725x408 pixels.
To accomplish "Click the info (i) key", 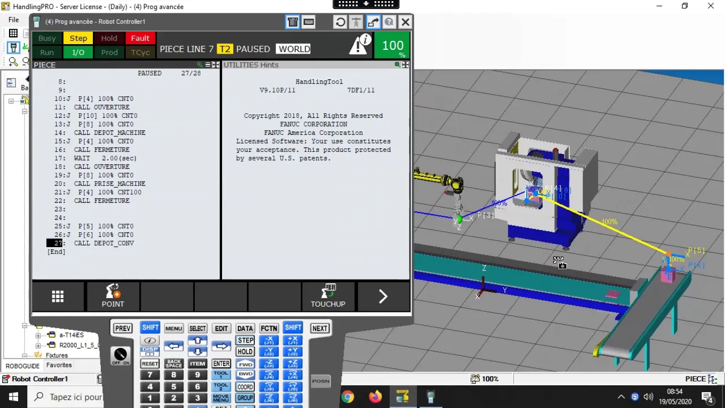I will [x=150, y=341].
